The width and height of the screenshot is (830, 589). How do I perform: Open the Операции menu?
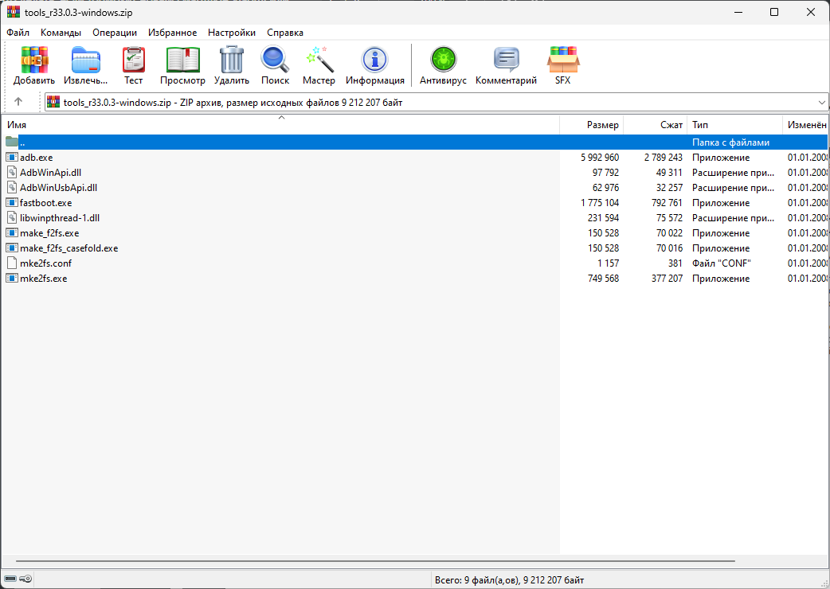(x=115, y=33)
